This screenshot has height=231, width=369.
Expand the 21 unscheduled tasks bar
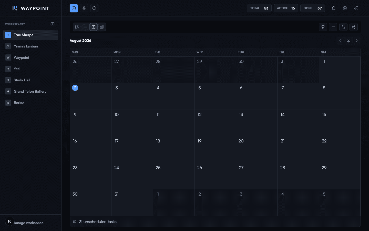coord(215,222)
